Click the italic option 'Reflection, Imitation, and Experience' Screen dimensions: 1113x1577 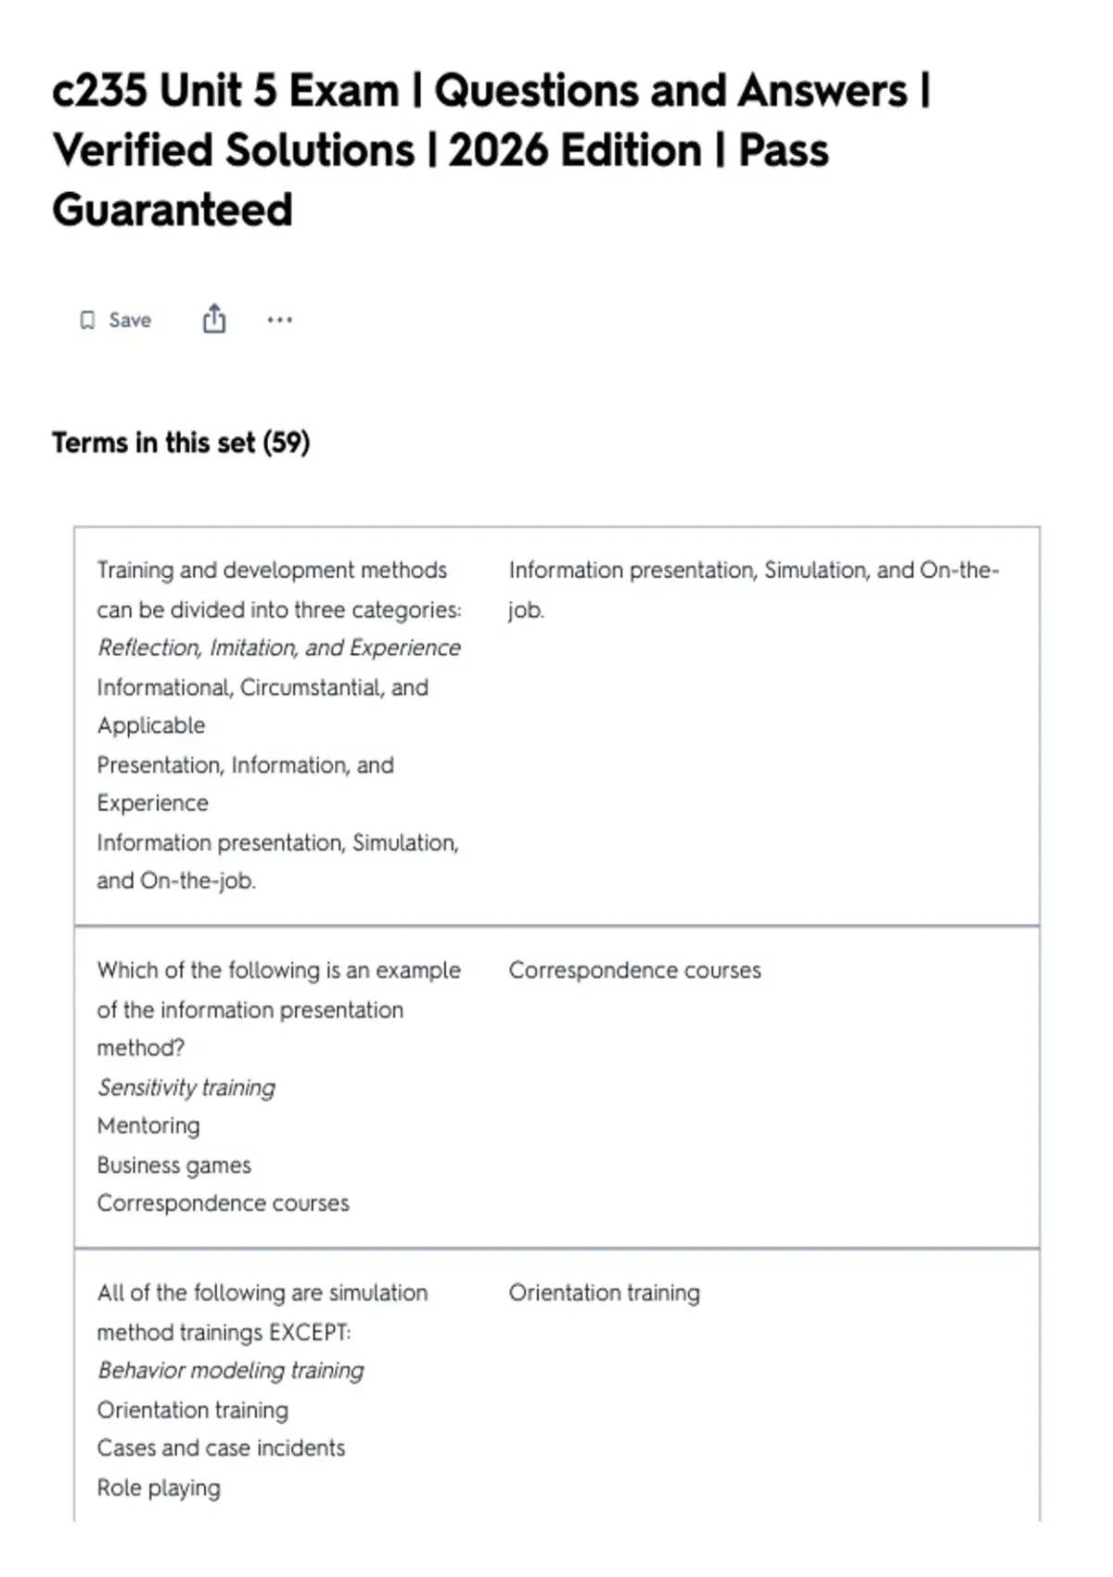click(279, 647)
